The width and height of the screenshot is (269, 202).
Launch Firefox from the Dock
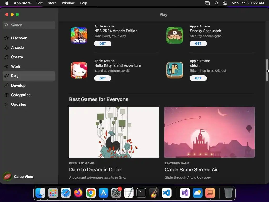[78, 193]
